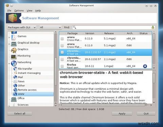Click the Graphical desktop category icon
This screenshot has height=127, width=163.
(14, 44)
